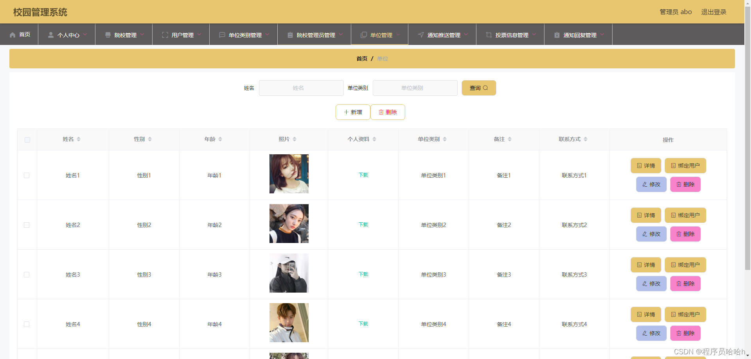Click the 联系方式2 cell text

click(x=574, y=225)
